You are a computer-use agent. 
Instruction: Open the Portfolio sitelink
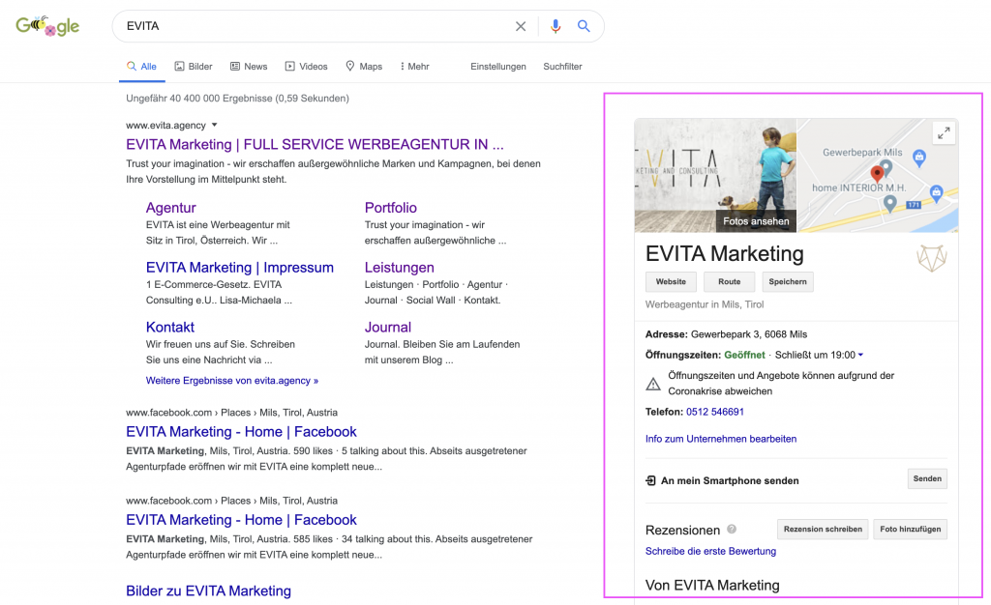pyautogui.click(x=391, y=208)
